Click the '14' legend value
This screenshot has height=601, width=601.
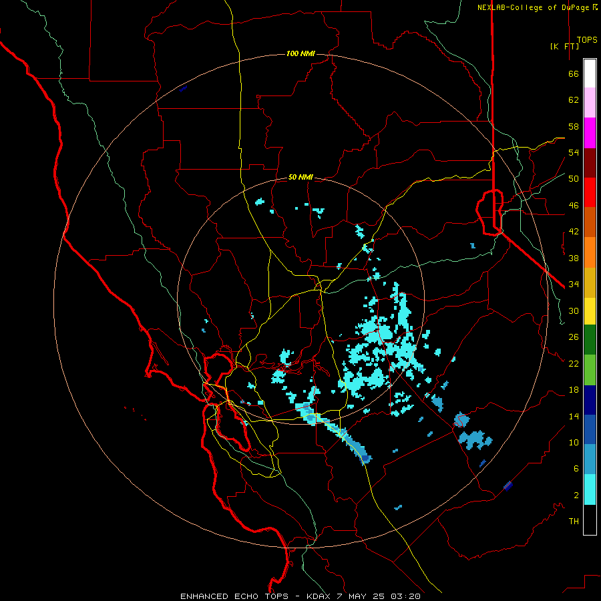pyautogui.click(x=574, y=416)
